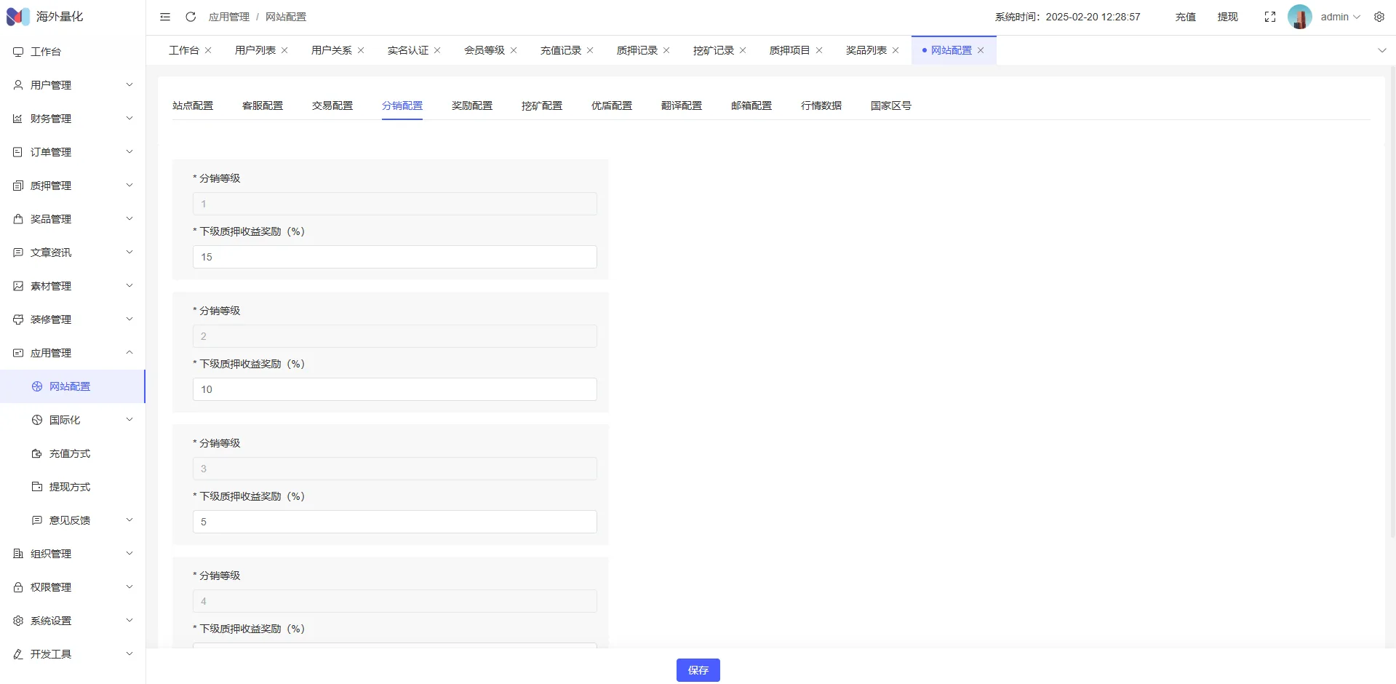This screenshot has height=684, width=1396.
Task: Click the 提现方式 sidebar item
Action: pos(70,487)
